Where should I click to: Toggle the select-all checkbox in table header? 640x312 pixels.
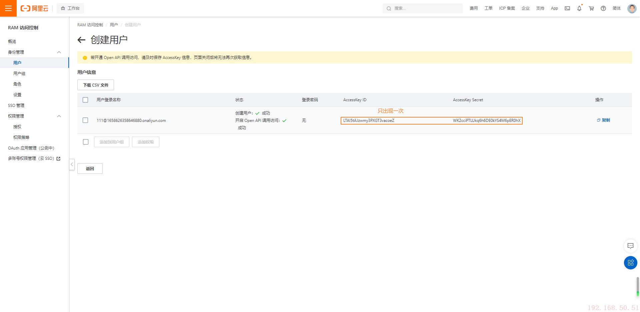85,100
